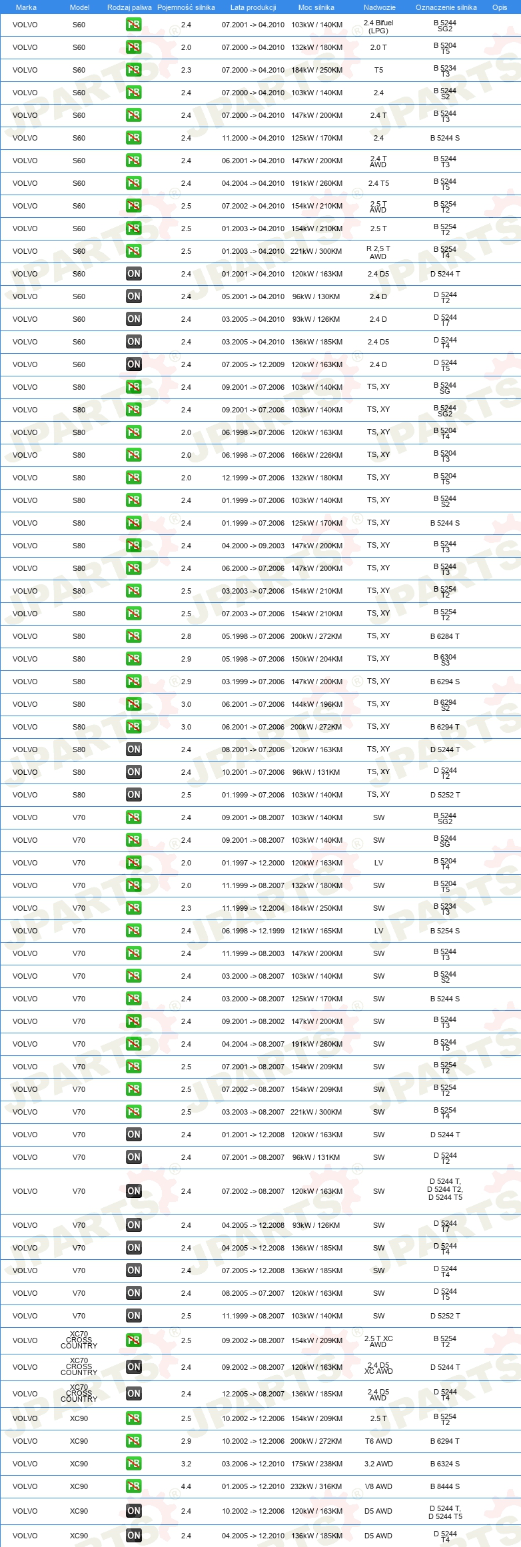Select petrol icon in S80 B 6294 S row
Viewport: 521px width, 1547px height.
pos(134,682)
